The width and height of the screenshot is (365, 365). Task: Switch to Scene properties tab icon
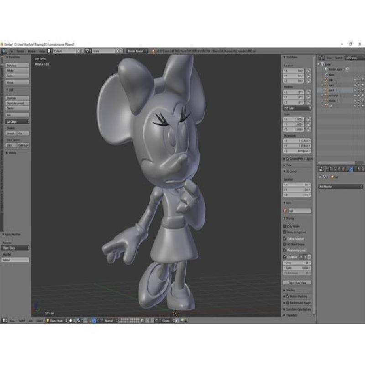click(335, 169)
